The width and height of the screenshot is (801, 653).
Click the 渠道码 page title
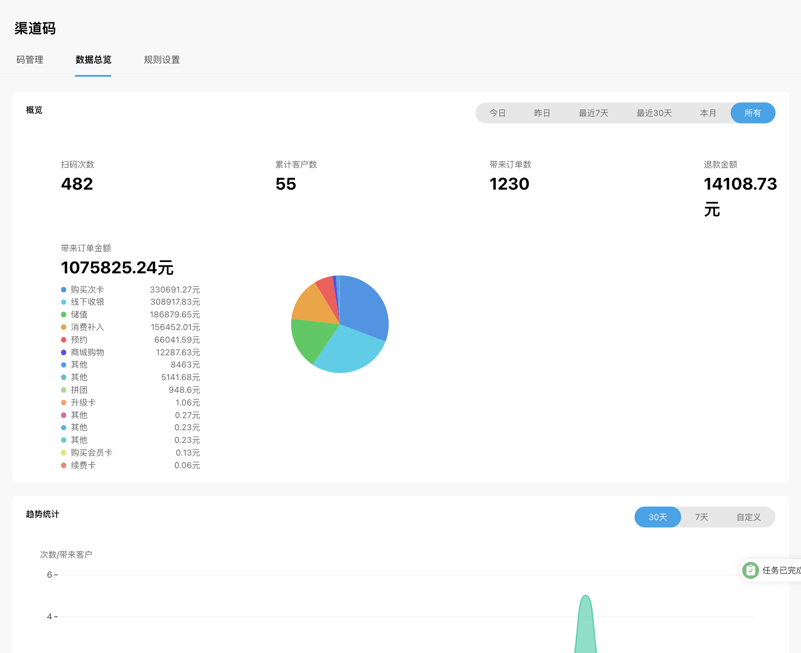[x=35, y=28]
